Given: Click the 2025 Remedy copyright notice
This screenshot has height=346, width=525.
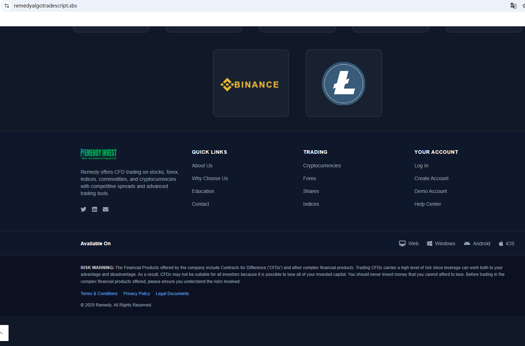Looking at the screenshot, I should [x=116, y=305].
